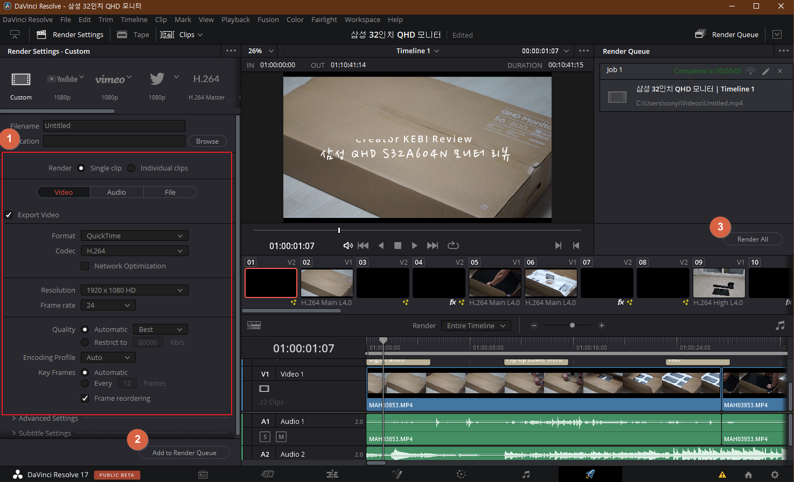Open the Playback menu

[235, 19]
